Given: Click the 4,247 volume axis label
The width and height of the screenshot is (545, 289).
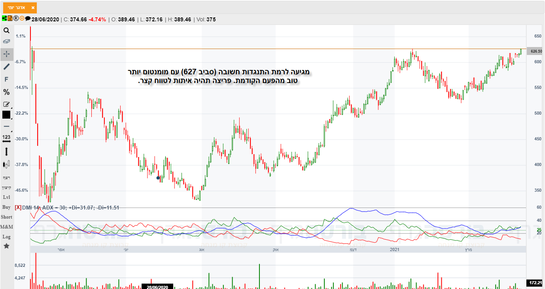Looking at the screenshot, I should [x=19, y=278].
